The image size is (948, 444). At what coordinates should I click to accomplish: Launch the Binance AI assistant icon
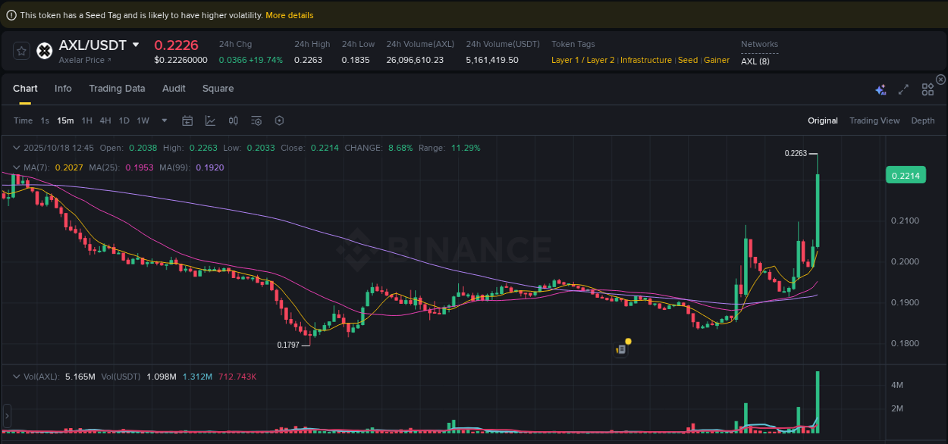coord(881,89)
